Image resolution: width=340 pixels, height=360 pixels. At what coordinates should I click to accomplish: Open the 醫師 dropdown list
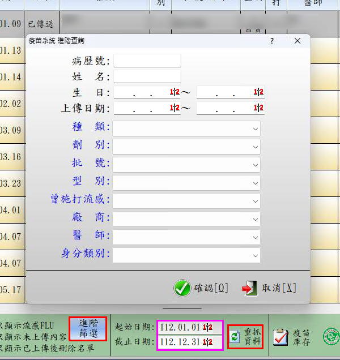(254, 237)
